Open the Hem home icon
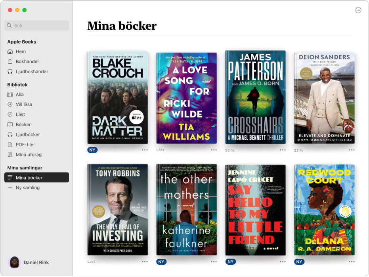 point(10,51)
